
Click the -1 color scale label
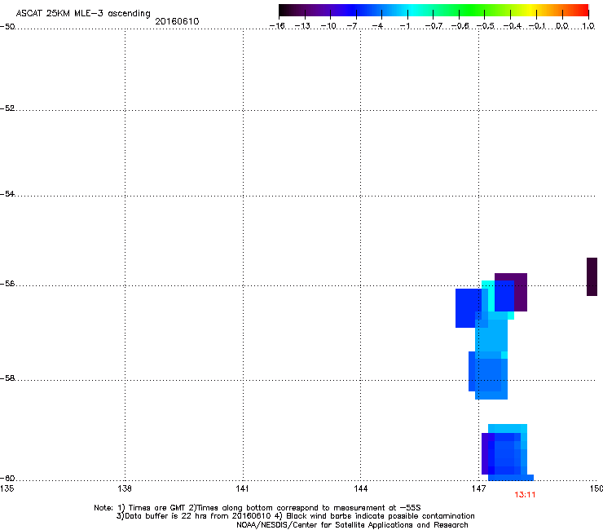point(404,26)
